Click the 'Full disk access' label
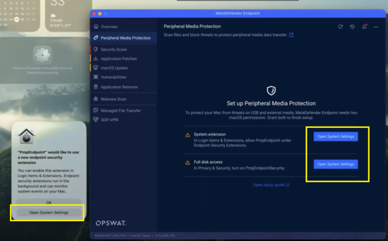This screenshot has width=388, height=241. click(208, 162)
